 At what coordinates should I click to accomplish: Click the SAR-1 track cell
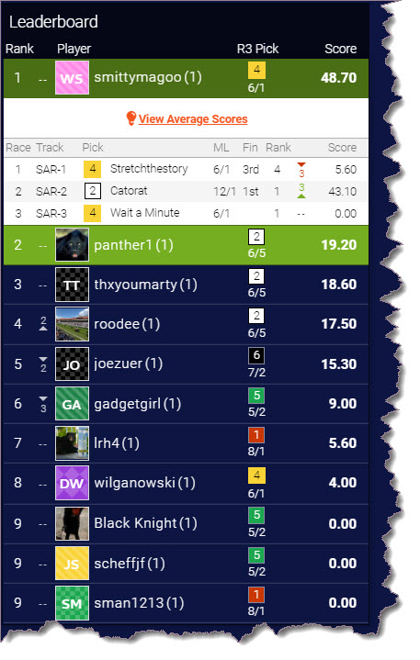coord(51,170)
